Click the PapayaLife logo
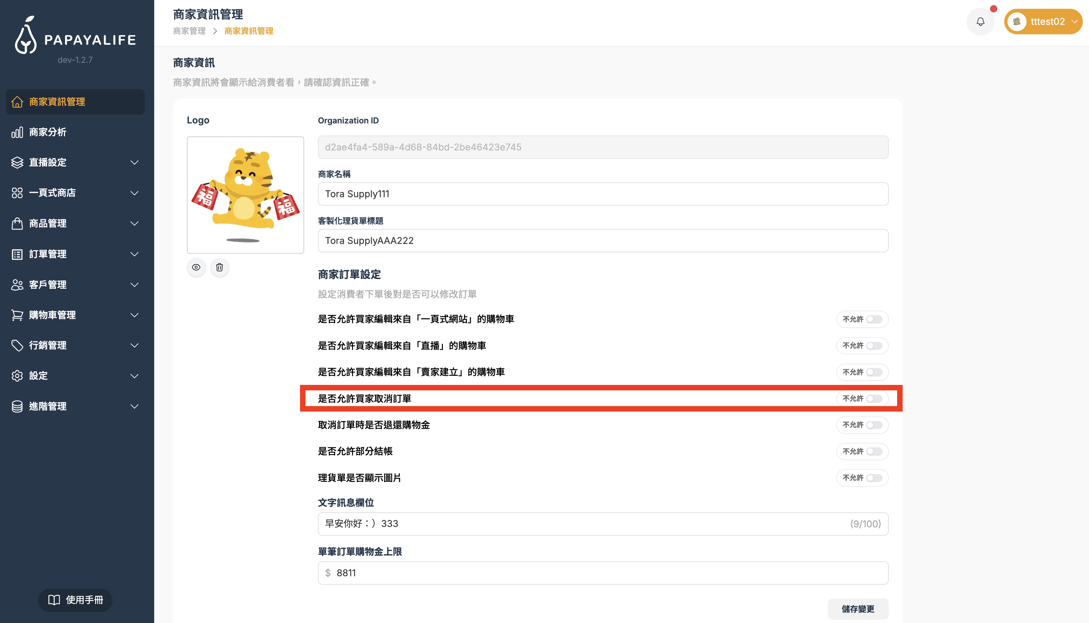 click(75, 36)
